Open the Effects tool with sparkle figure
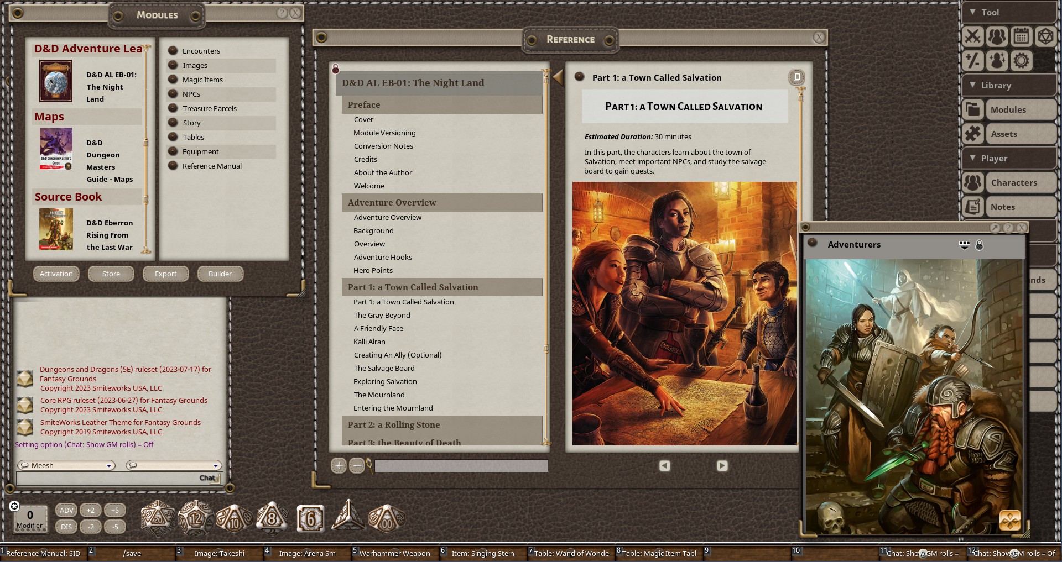 (x=997, y=60)
